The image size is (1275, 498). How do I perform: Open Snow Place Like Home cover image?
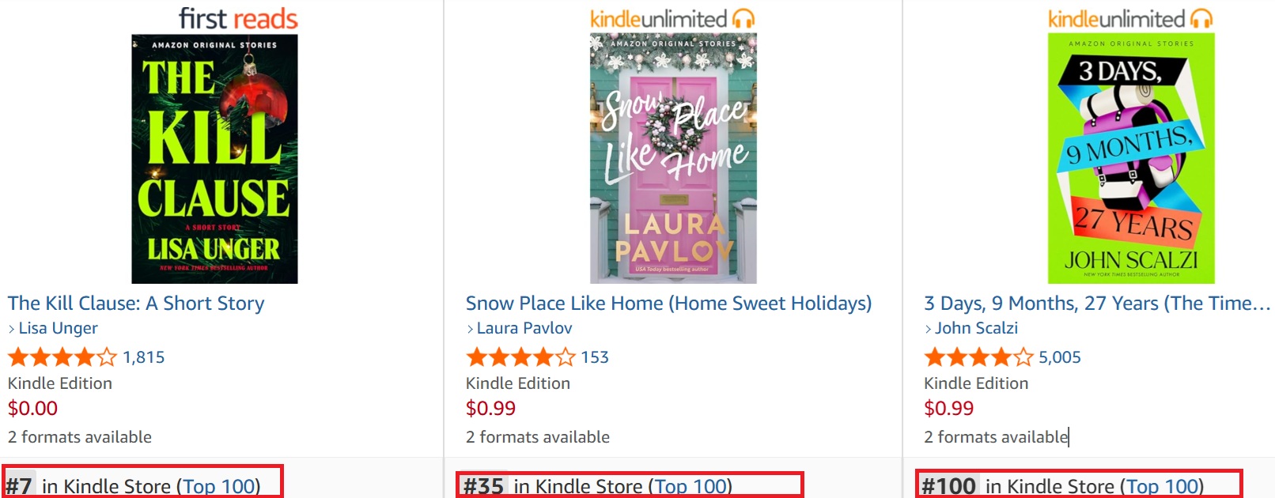click(x=673, y=158)
